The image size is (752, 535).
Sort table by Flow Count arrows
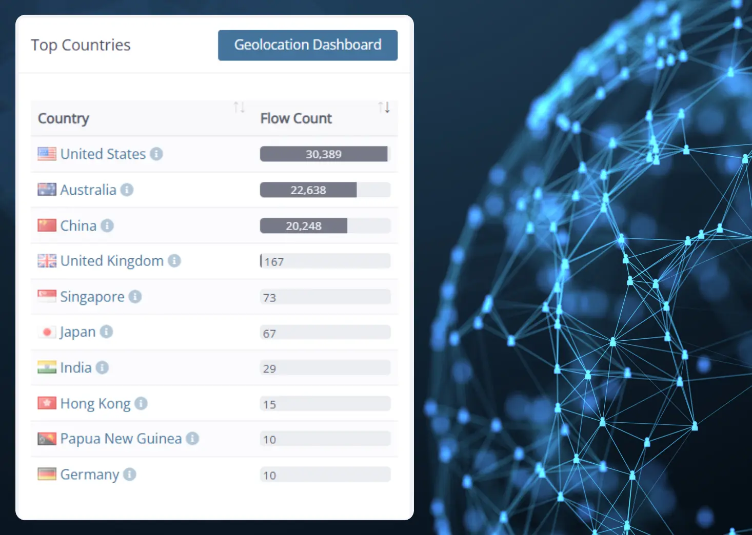pyautogui.click(x=384, y=108)
